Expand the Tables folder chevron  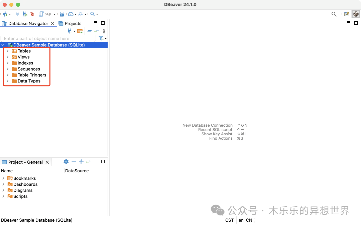pos(7,51)
